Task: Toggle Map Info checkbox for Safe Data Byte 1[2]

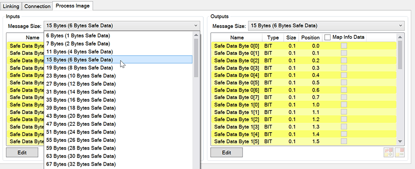Action: [344, 119]
